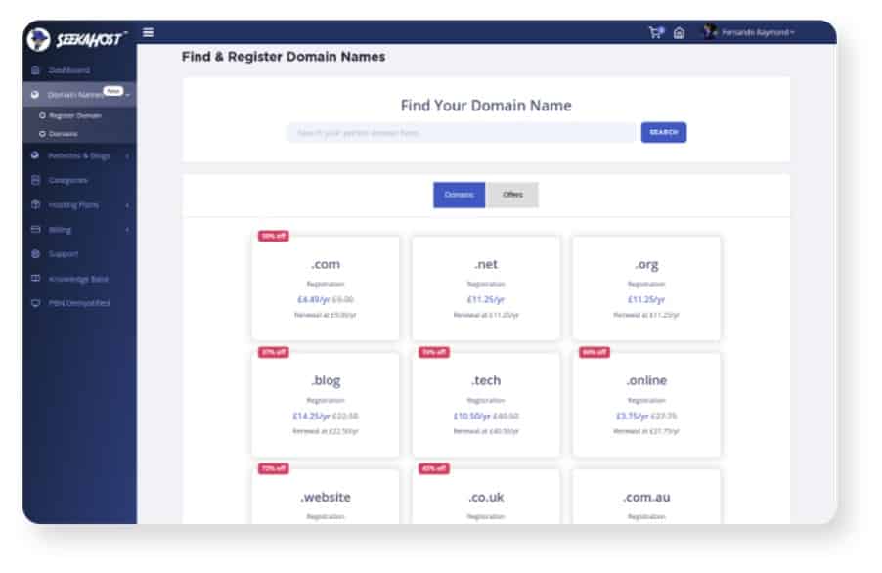The width and height of the screenshot is (882, 573).
Task: Go to the home icon in header
Action: coord(679,32)
